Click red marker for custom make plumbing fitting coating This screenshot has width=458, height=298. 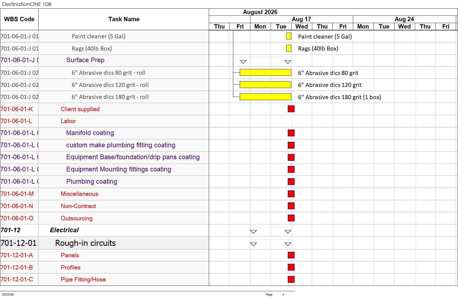pyautogui.click(x=291, y=145)
